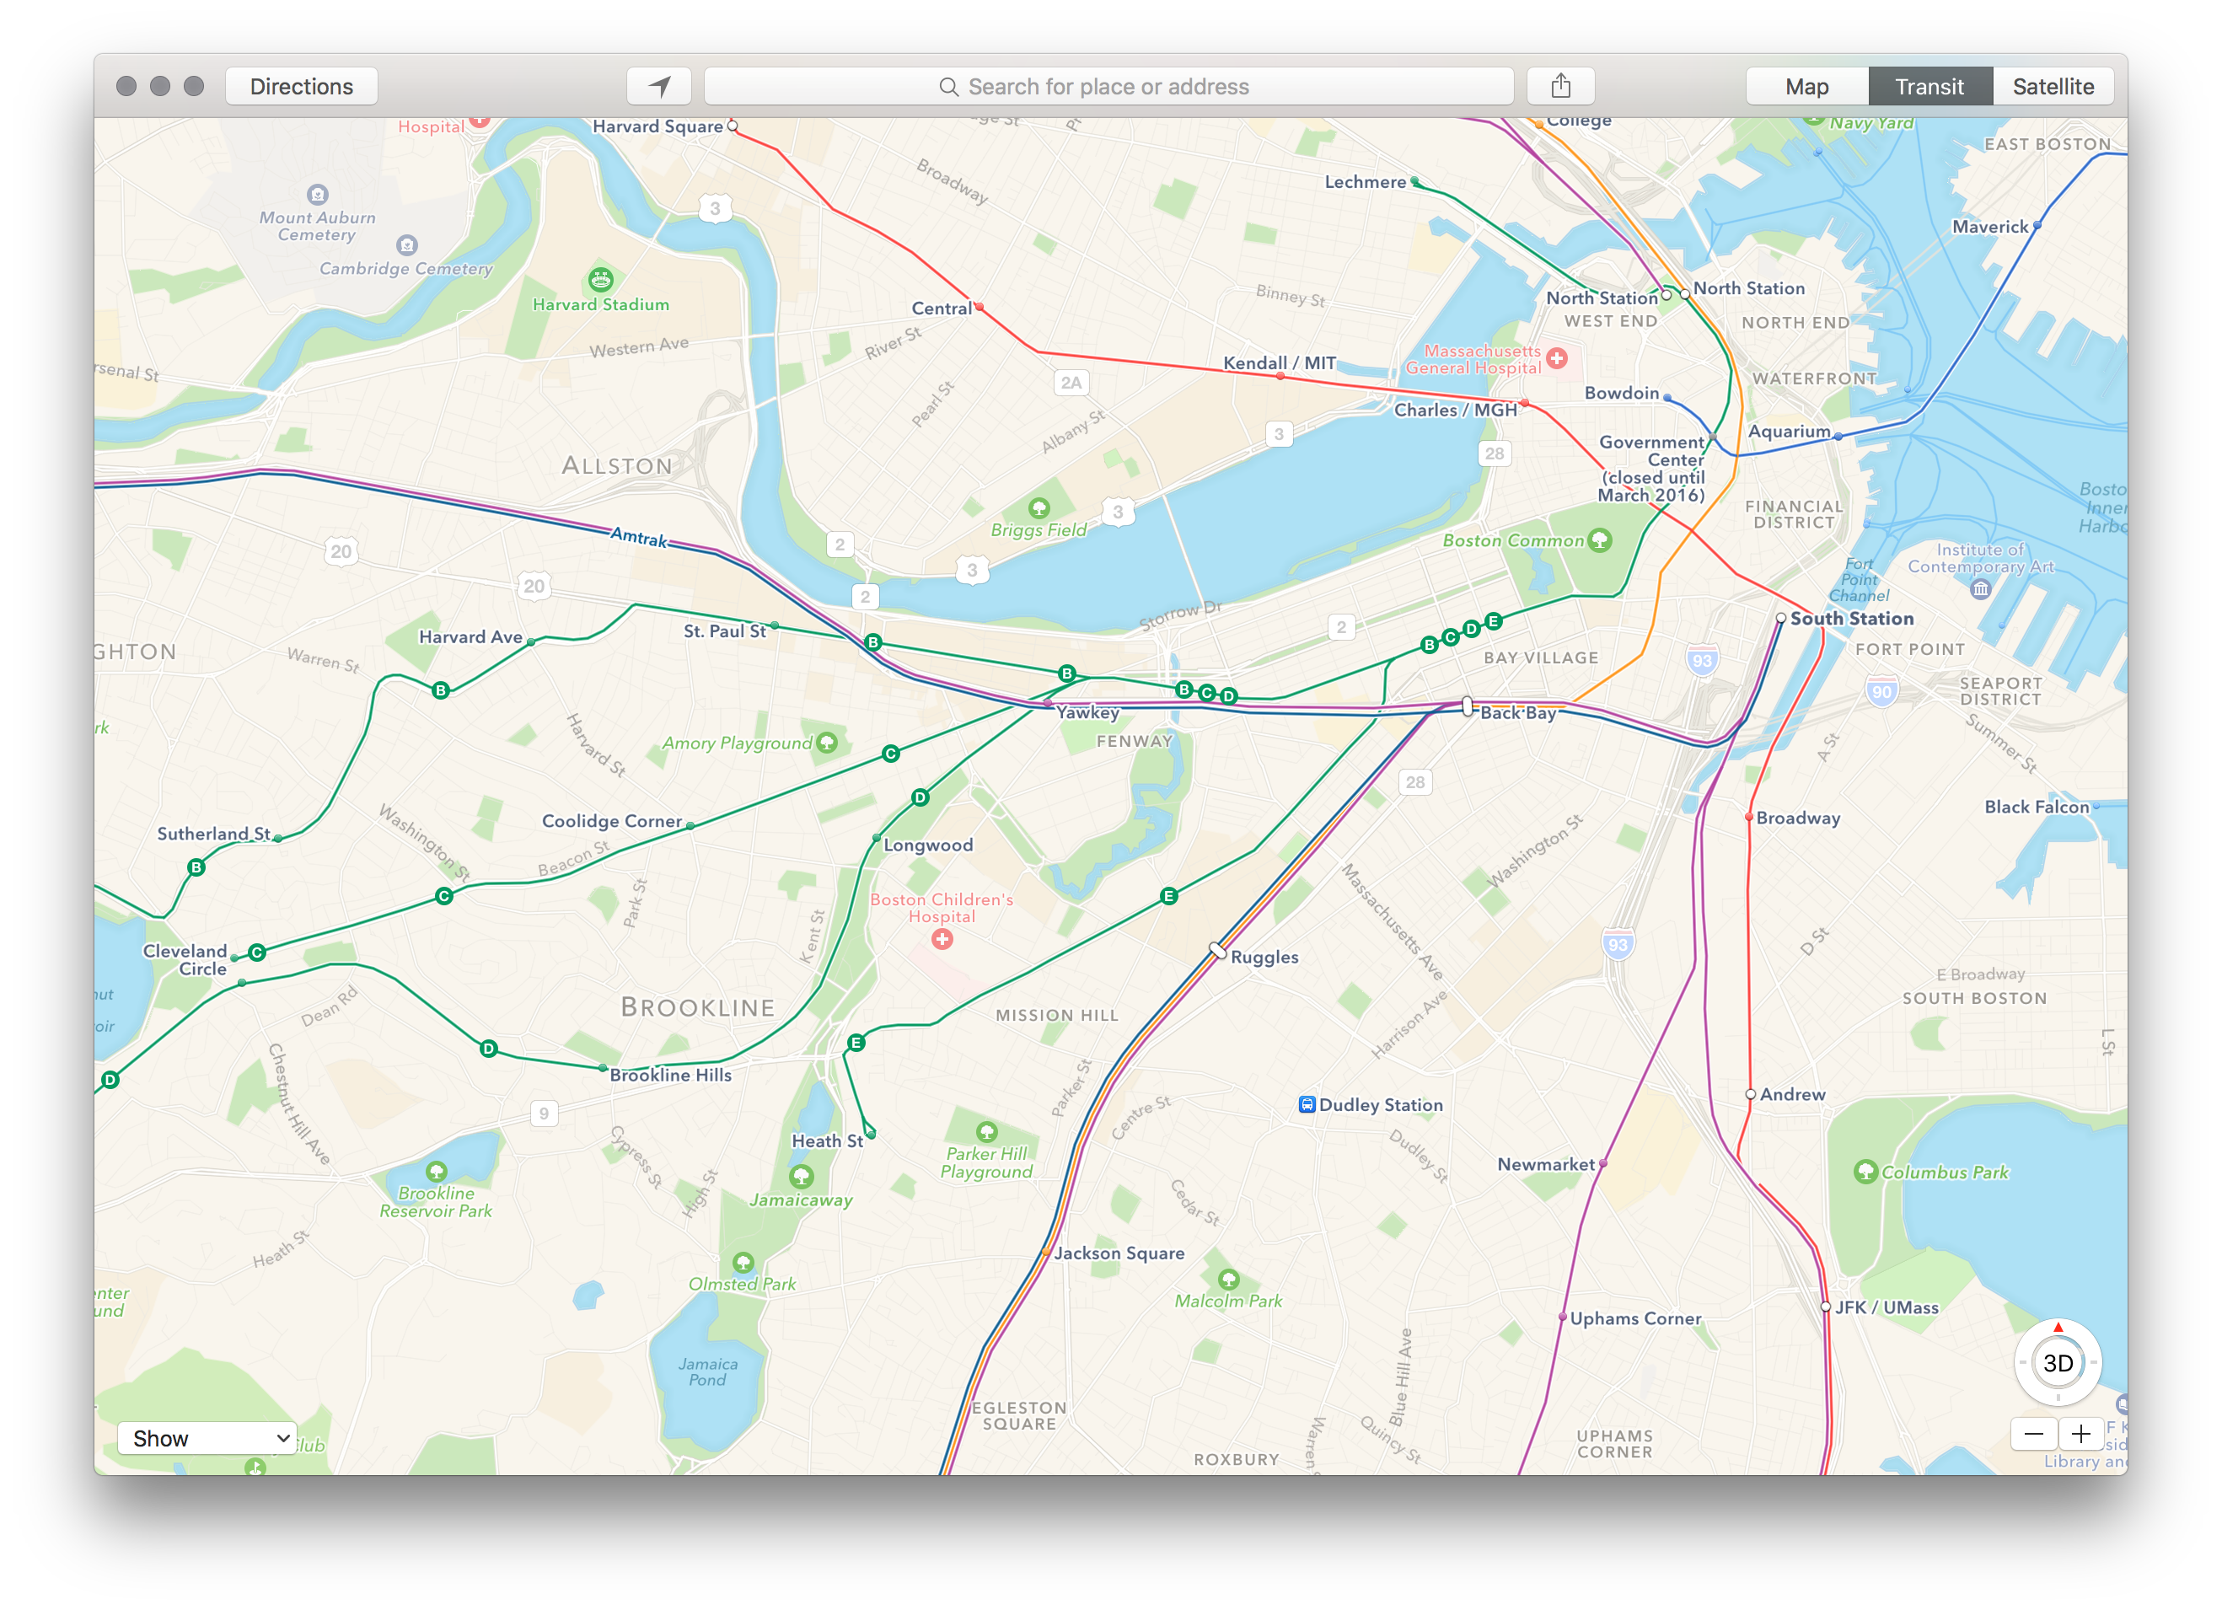Select the Mount Auburn Cemetery icon
The height and width of the screenshot is (1610, 2222).
(318, 194)
